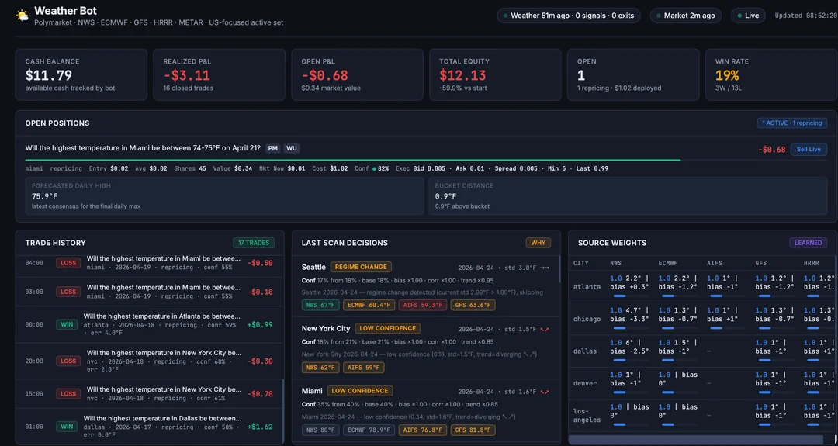Viewport: 838px width, 446px height.
Task: Click the Open P&L value -$0.68
Action: [x=324, y=76]
